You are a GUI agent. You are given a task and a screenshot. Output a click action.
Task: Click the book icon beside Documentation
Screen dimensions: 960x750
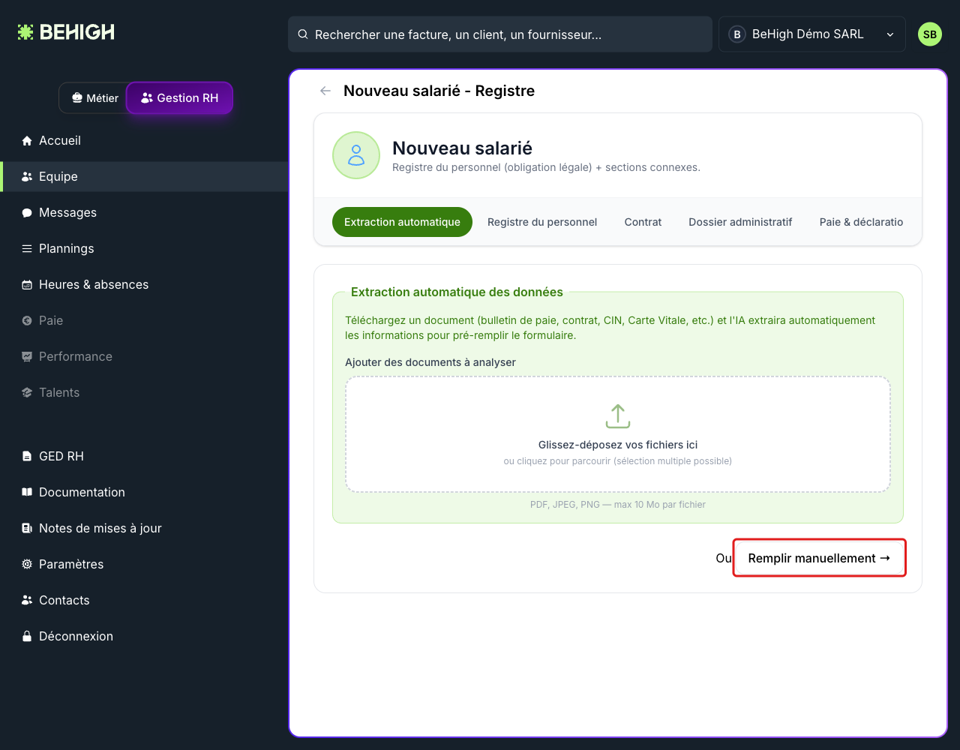27,493
